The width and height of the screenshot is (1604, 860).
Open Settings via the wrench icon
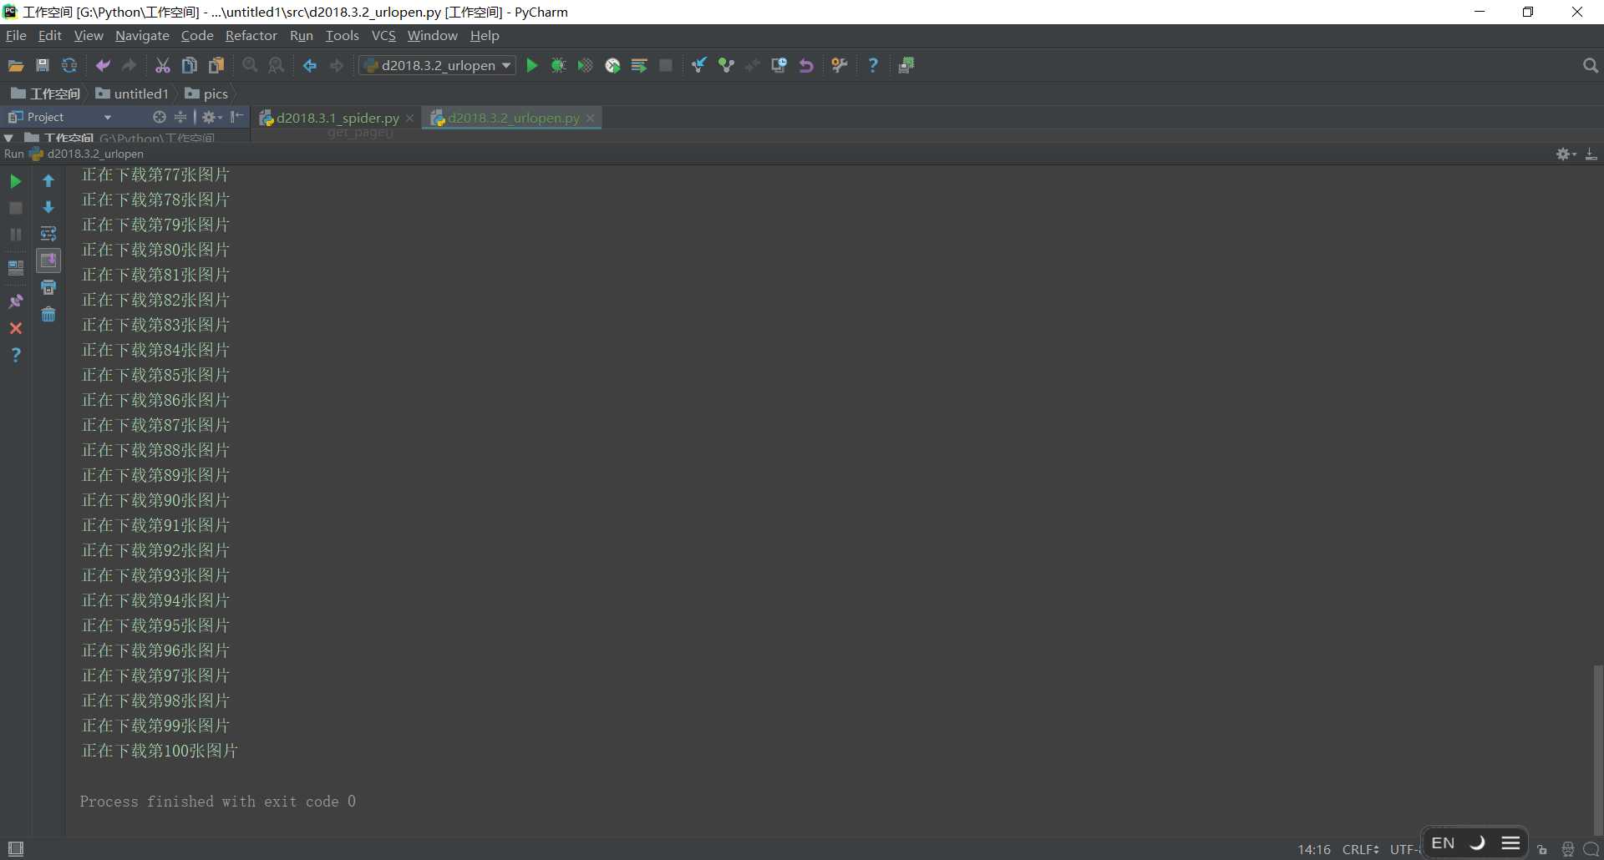[840, 65]
